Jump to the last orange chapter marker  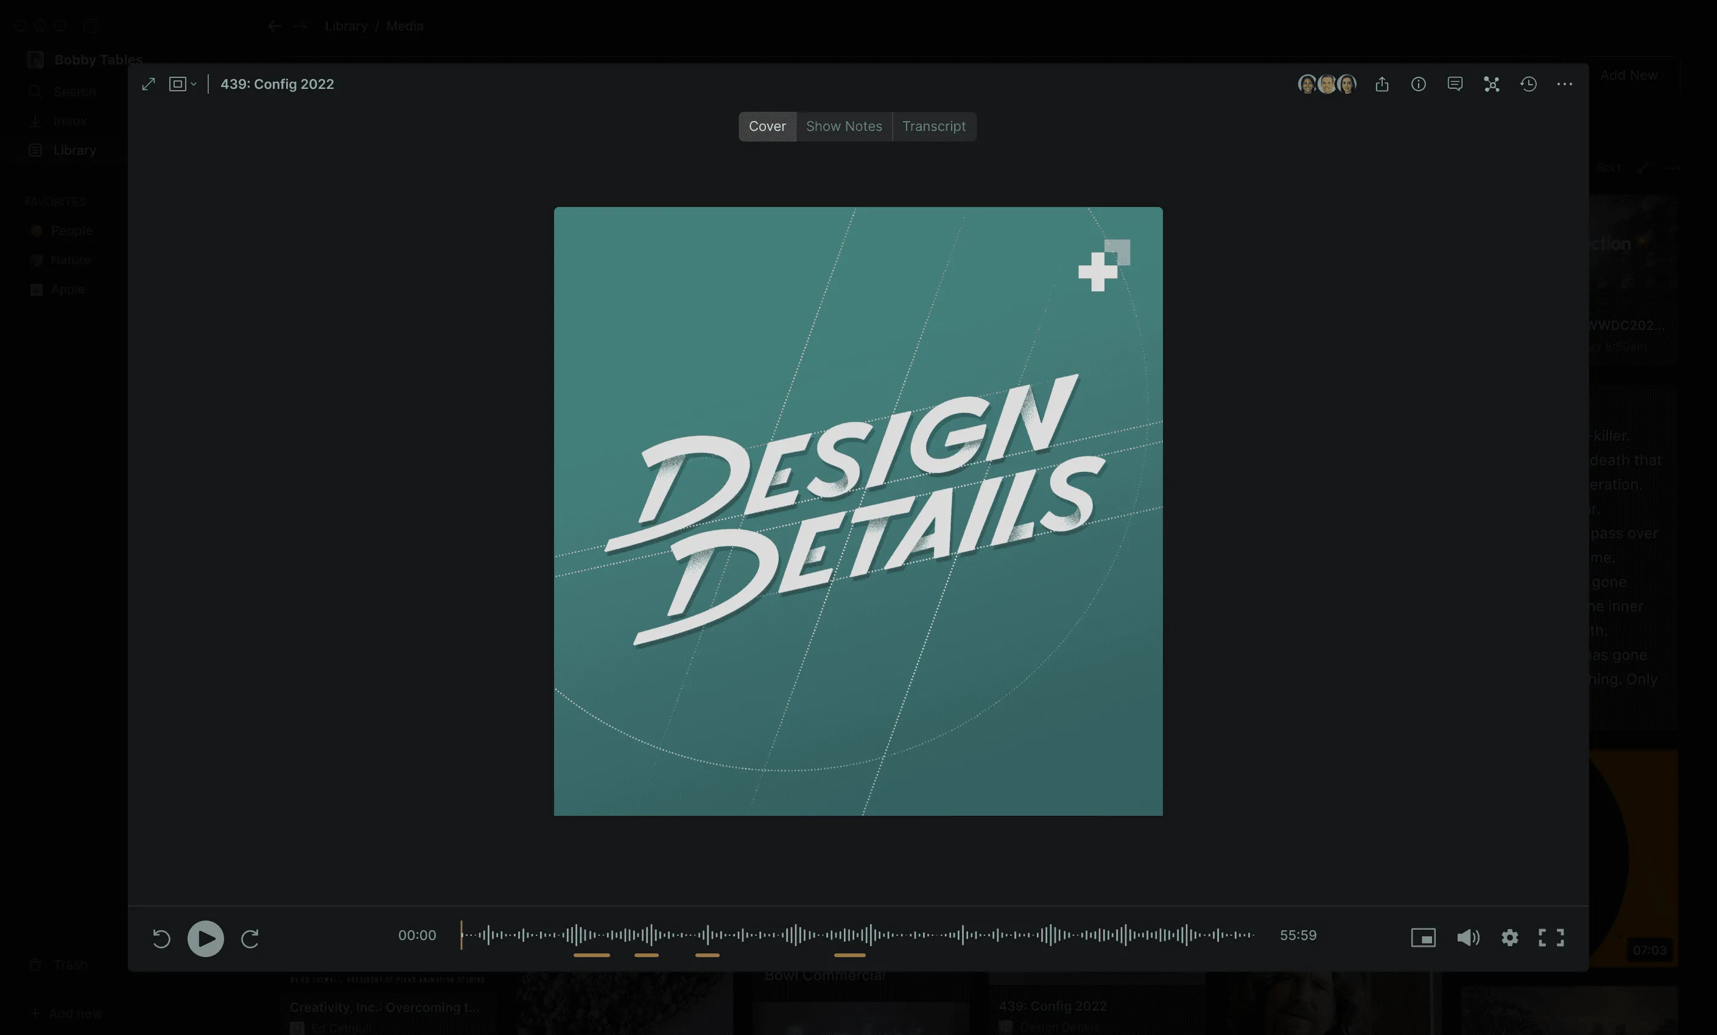(849, 955)
